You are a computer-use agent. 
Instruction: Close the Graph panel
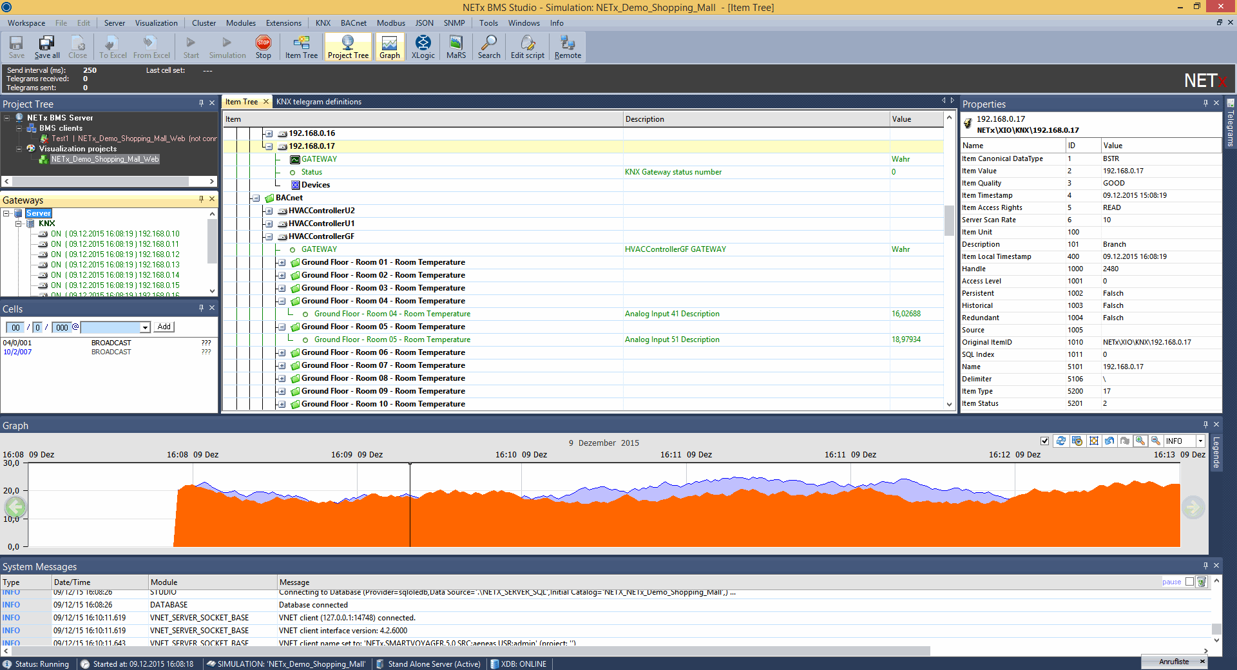(1216, 425)
